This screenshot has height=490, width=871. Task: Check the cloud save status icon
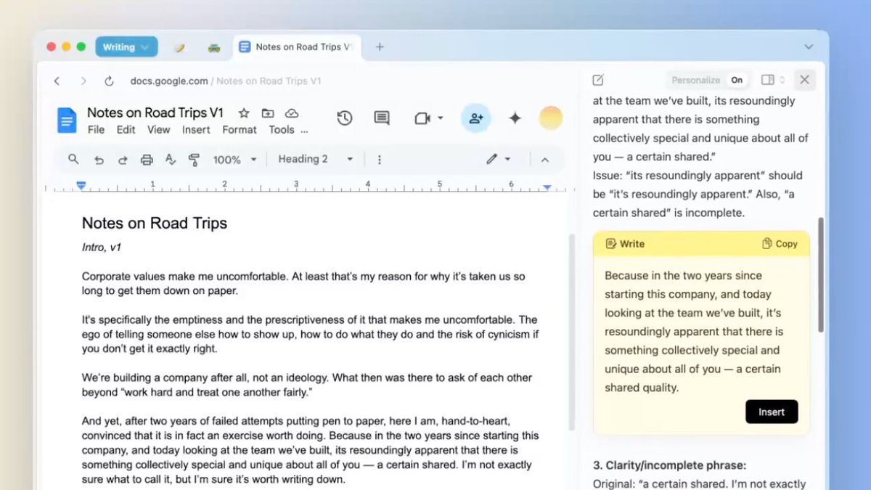click(292, 113)
